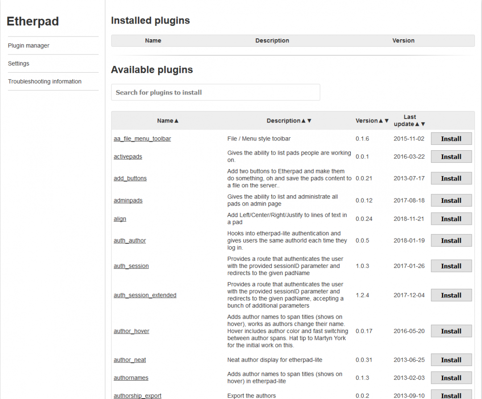This screenshot has width=482, height=399.
Task: Open the aa_file_menu_toolbar plugin link
Action: pos(142,139)
